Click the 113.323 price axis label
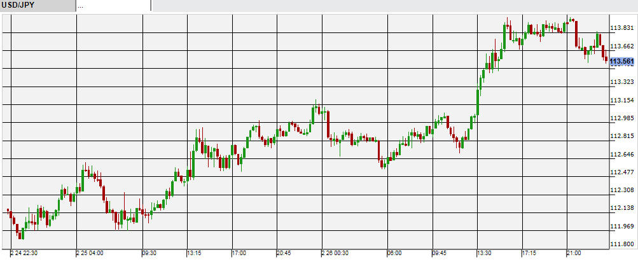Image resolution: width=638 pixels, height=264 pixels. pos(622,82)
